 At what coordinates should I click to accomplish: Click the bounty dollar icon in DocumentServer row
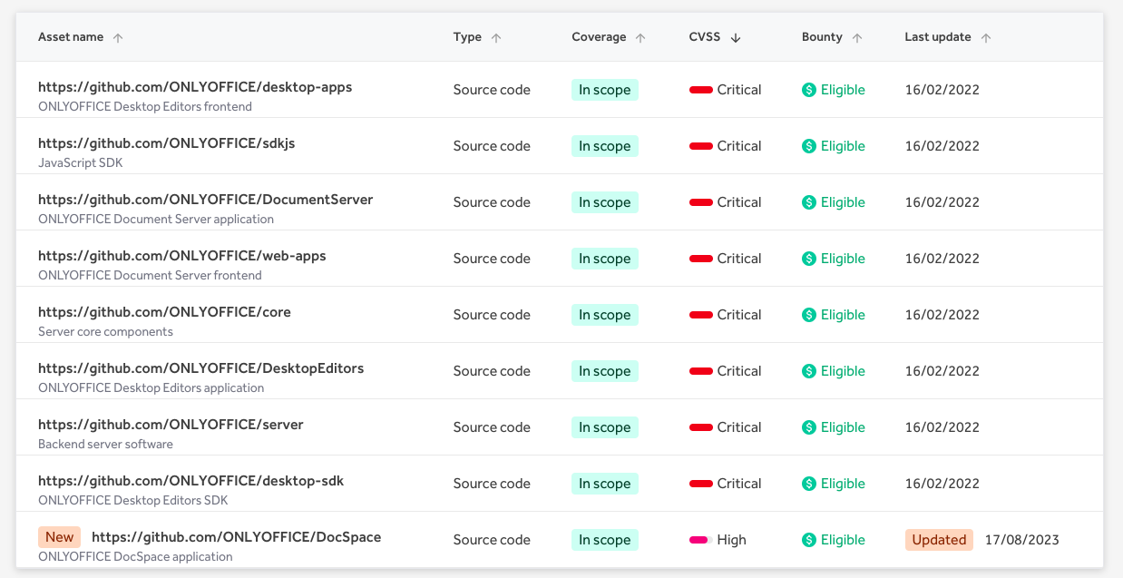809,202
